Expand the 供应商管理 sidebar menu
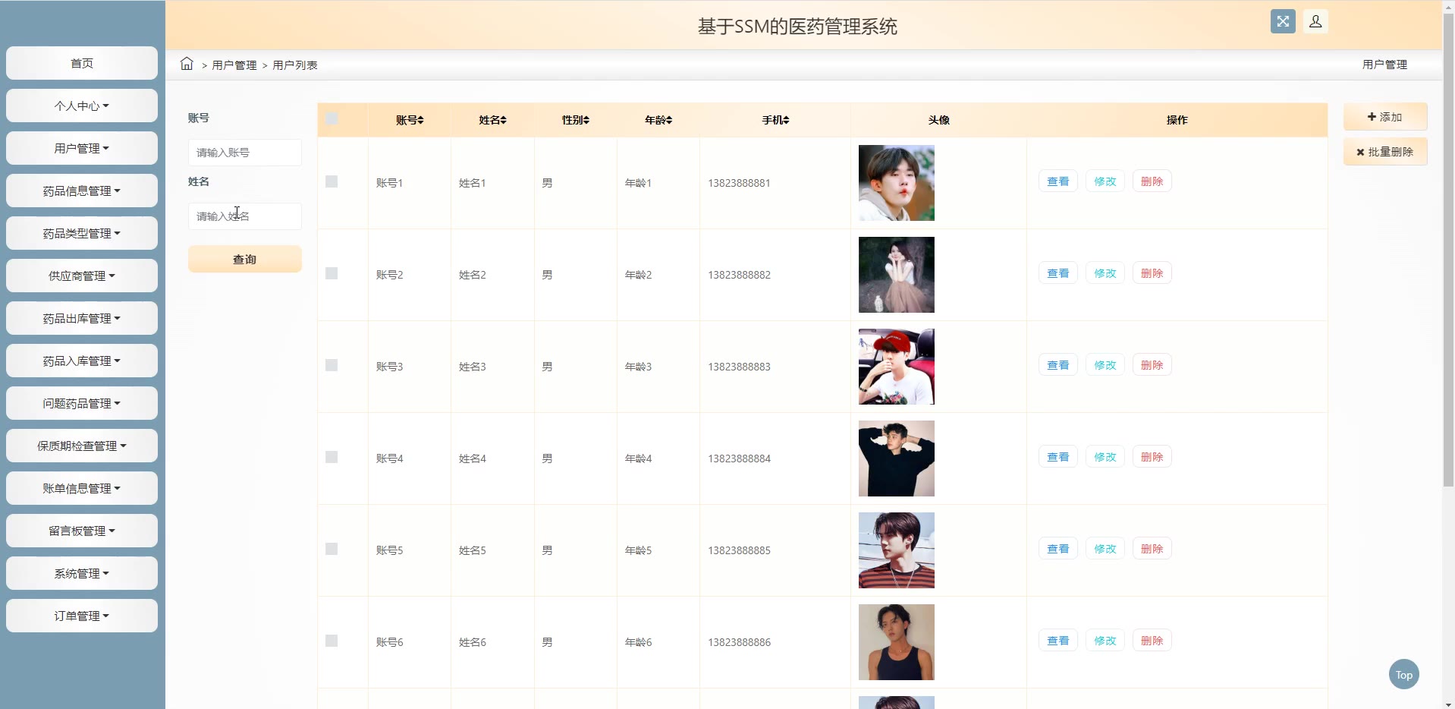Image resolution: width=1455 pixels, height=709 pixels. 82,276
